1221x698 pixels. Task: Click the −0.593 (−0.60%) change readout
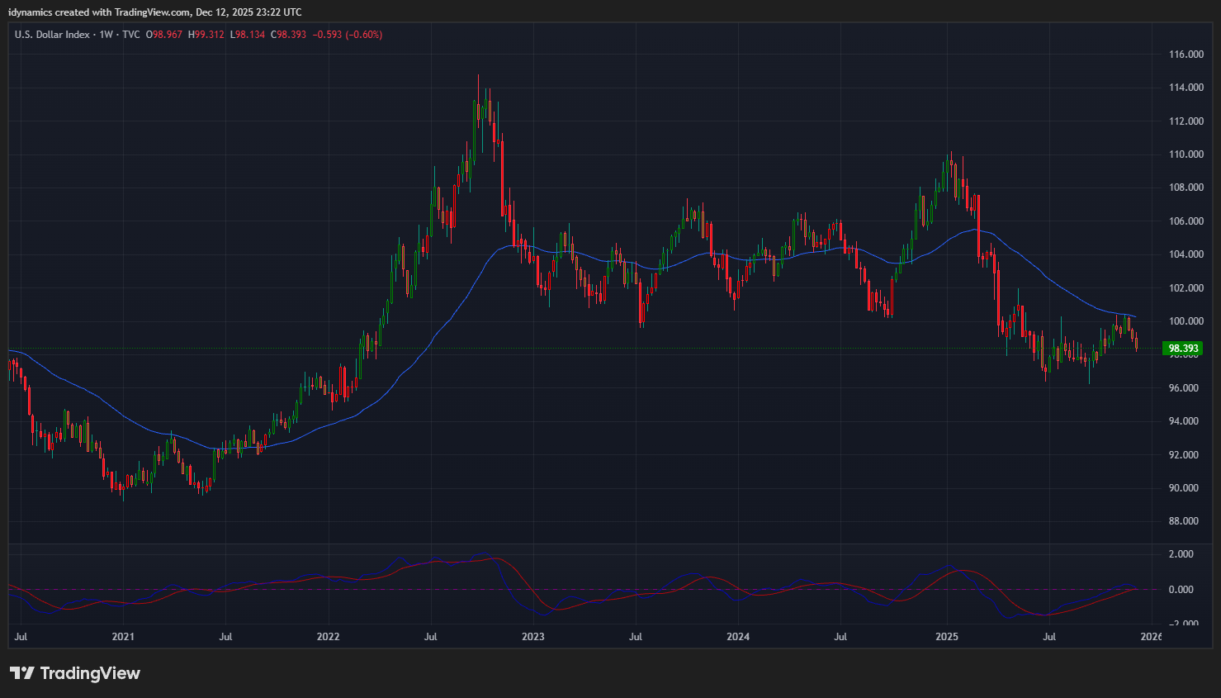(348, 35)
